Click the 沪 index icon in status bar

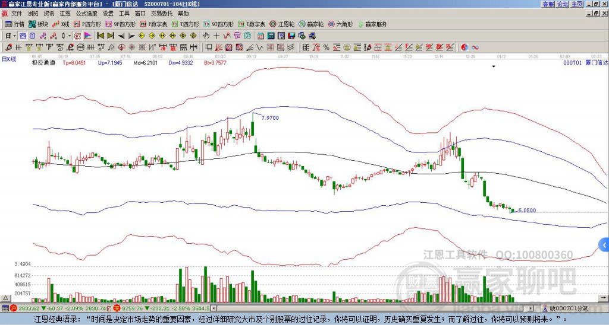[14, 308]
